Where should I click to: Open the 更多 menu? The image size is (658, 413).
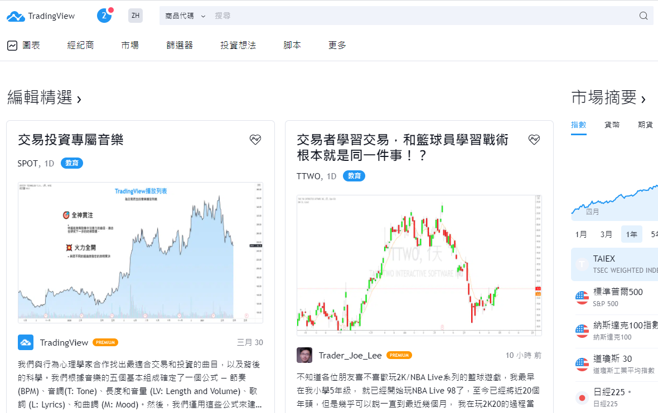pyautogui.click(x=337, y=45)
